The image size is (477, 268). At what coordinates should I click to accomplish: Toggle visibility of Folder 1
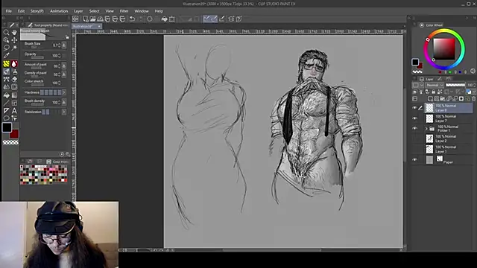(x=414, y=129)
